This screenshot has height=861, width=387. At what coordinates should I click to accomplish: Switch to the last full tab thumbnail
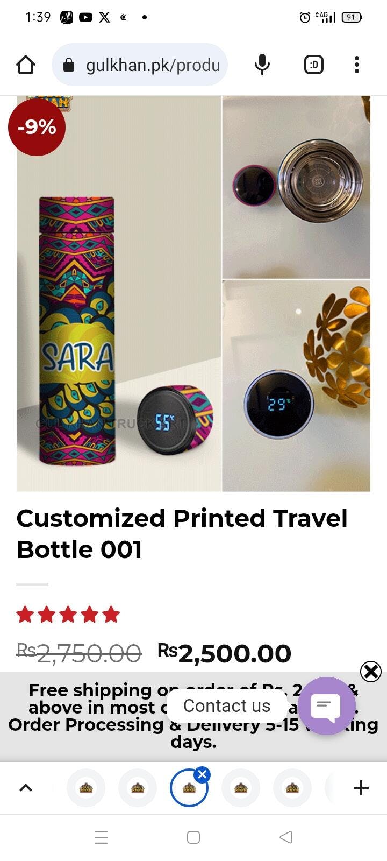point(292,788)
